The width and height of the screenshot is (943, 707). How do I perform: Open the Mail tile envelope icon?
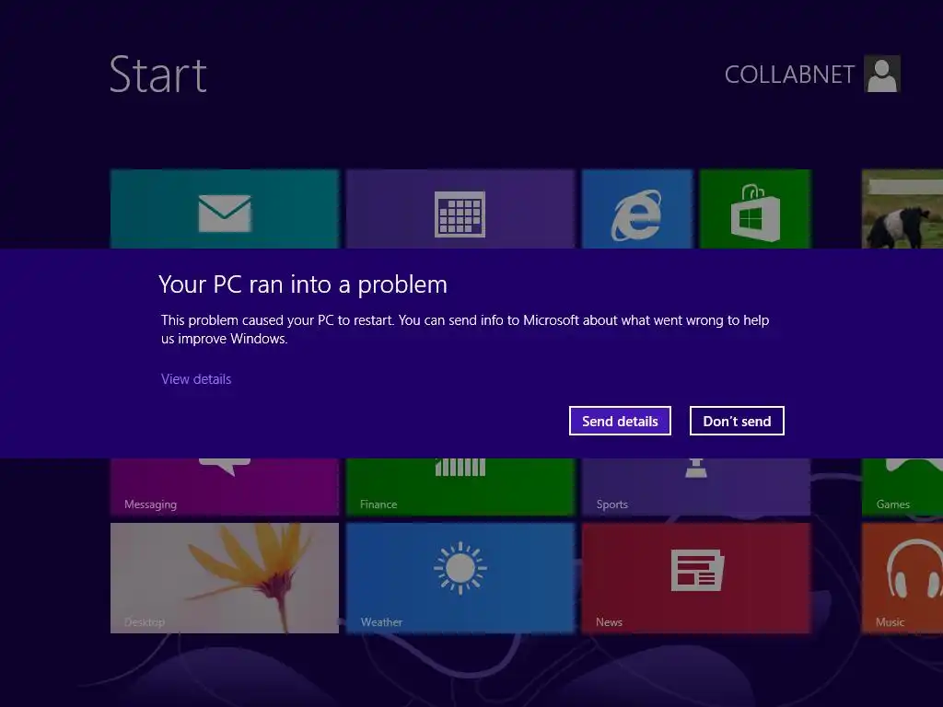click(225, 213)
